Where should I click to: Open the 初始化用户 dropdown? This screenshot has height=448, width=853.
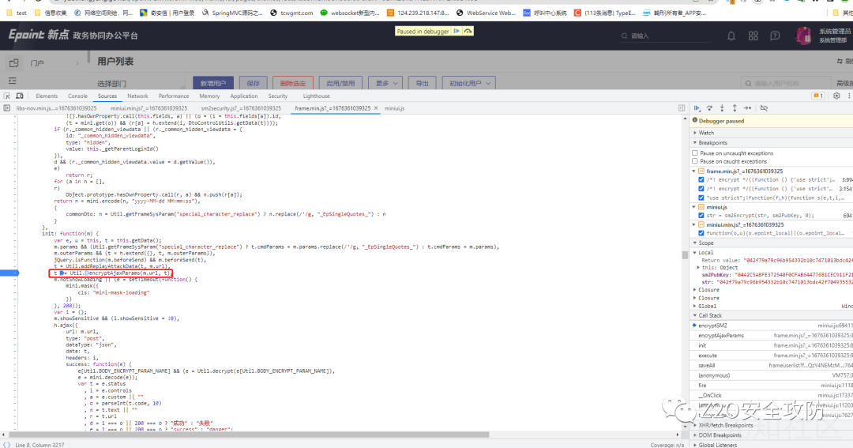[x=468, y=83]
